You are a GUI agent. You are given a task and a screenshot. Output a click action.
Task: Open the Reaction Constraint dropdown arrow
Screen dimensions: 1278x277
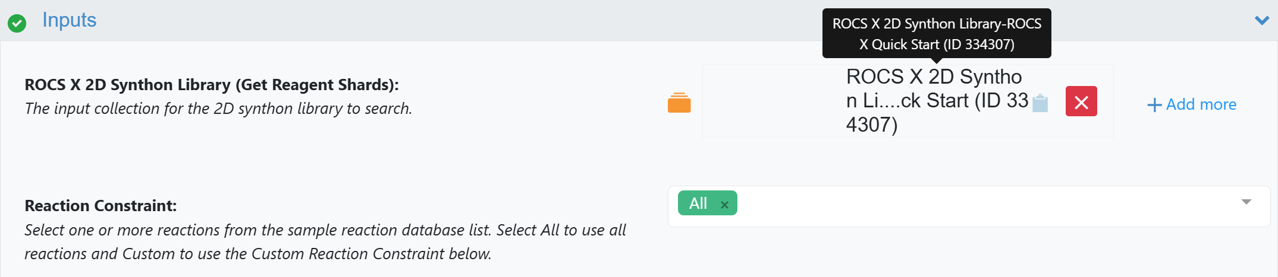pyautogui.click(x=1246, y=202)
